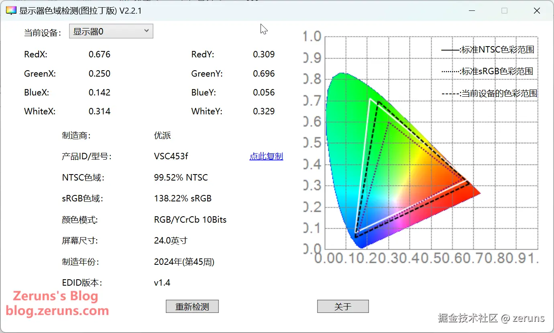Screen dimensions: 554x333
Task: Click the 产品ID/型号 label
Action: 86,156
